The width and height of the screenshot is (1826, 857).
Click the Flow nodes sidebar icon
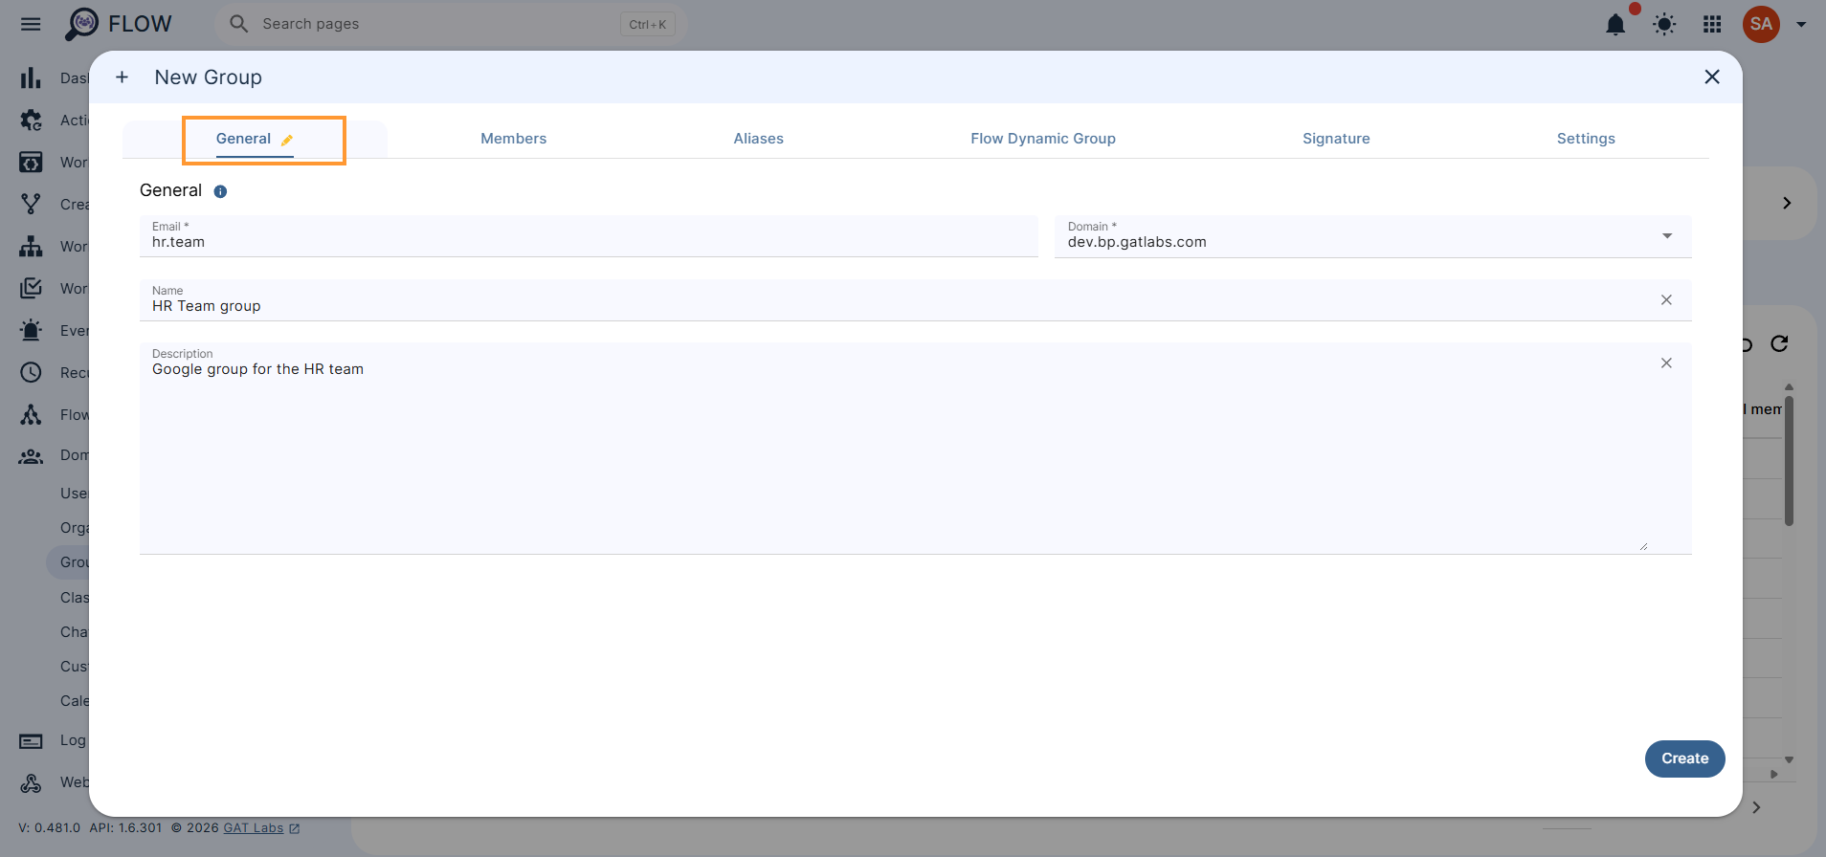pos(31,414)
